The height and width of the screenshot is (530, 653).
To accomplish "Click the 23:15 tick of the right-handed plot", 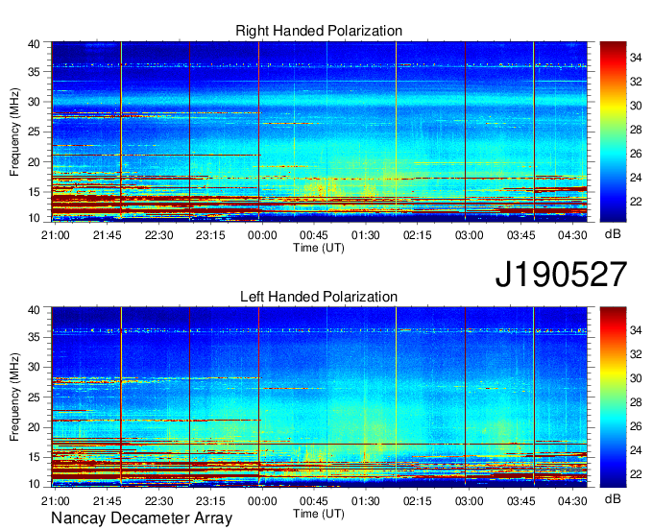I will tap(210, 235).
